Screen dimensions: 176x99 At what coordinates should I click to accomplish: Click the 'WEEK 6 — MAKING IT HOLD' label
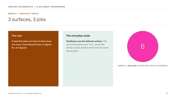pos(23,13)
